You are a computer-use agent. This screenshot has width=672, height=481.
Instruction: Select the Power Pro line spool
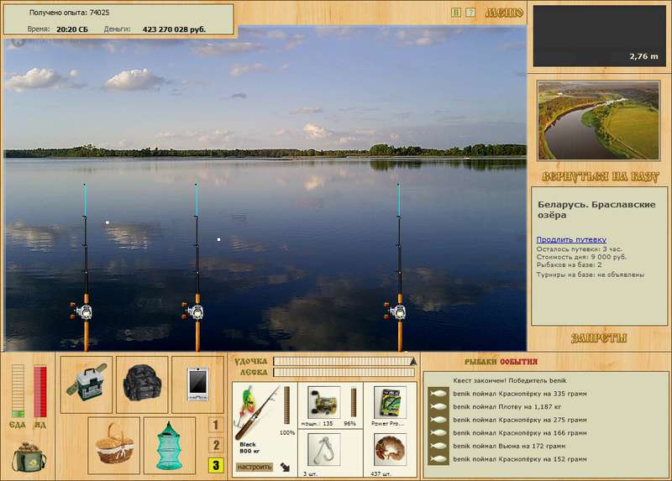pos(390,403)
